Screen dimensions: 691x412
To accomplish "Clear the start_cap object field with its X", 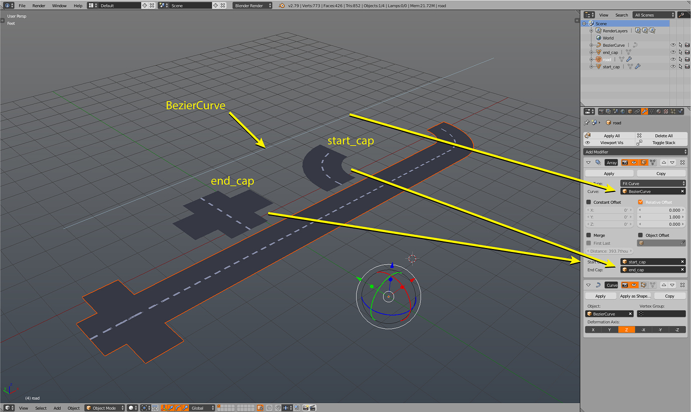I will (x=682, y=261).
